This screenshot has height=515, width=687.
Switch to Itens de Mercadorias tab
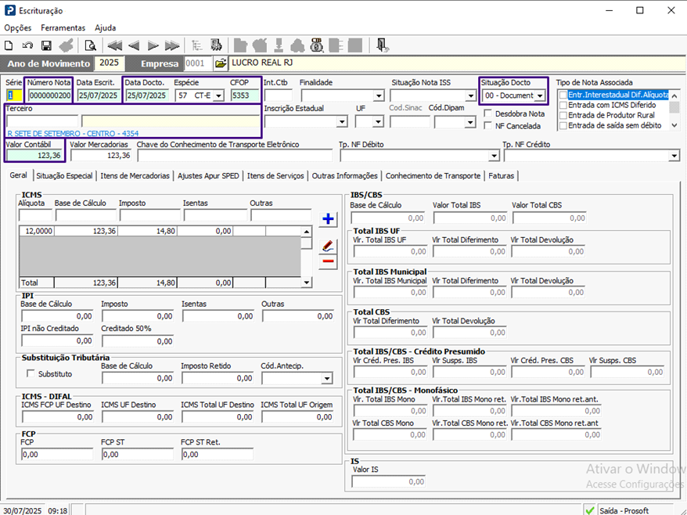click(135, 176)
